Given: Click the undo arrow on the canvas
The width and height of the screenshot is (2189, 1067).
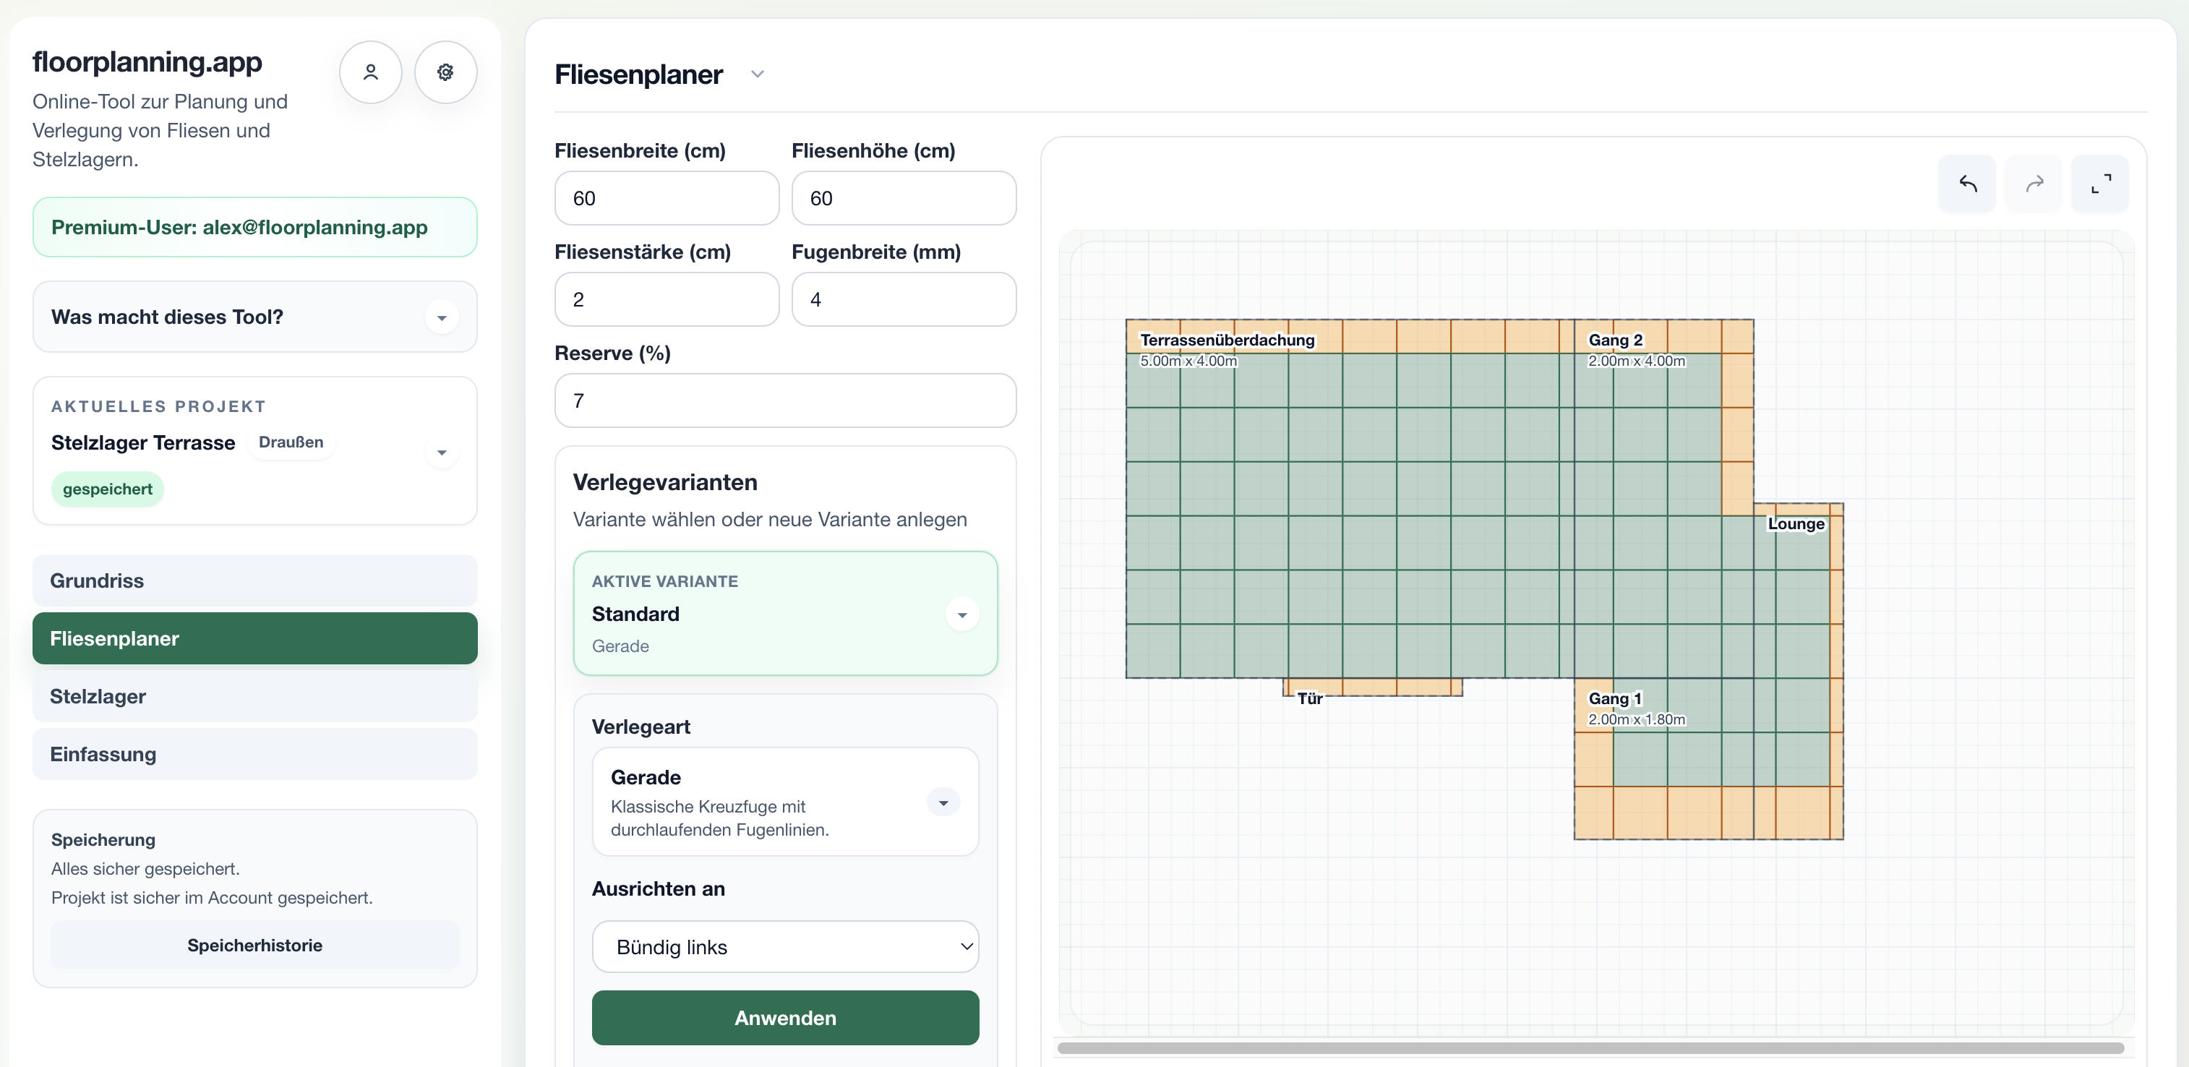Looking at the screenshot, I should pos(1967,184).
